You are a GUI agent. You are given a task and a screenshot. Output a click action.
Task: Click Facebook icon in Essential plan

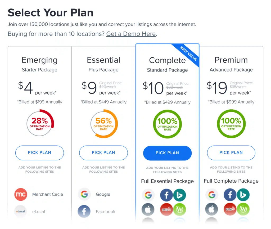[x=84, y=212]
